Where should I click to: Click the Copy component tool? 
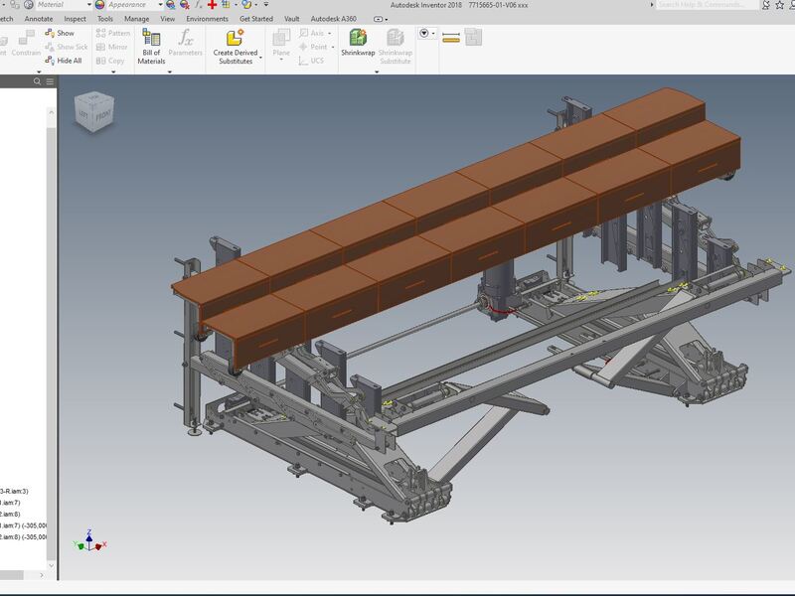point(110,61)
